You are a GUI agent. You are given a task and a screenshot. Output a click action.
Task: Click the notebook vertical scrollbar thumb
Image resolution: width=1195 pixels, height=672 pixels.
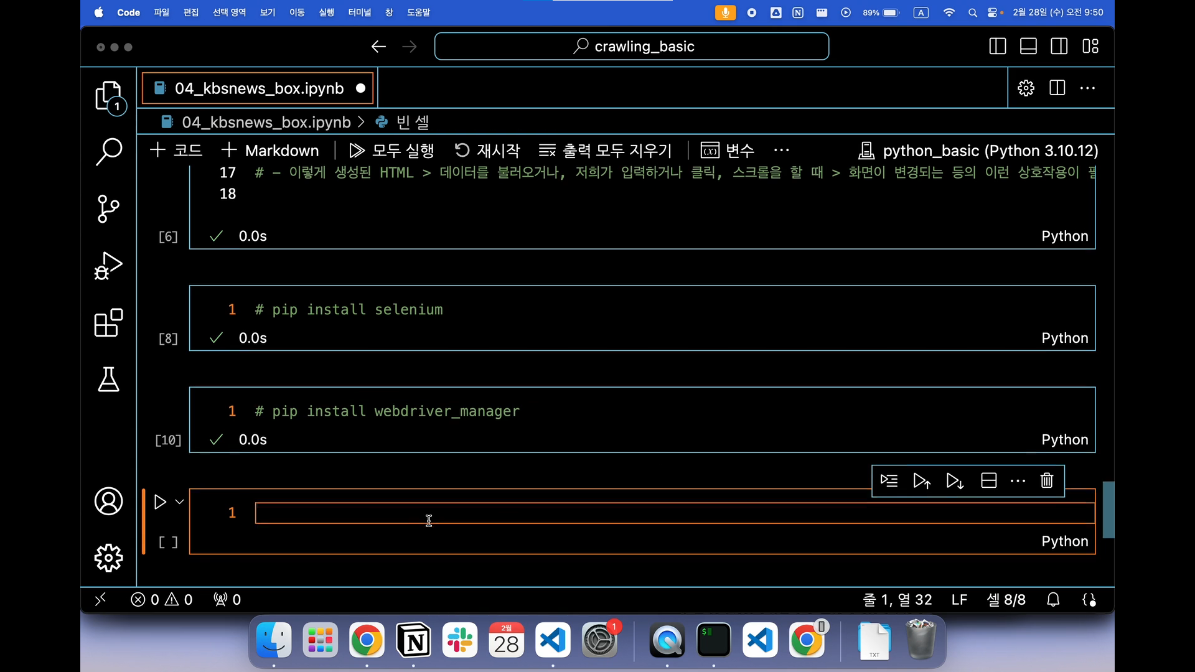pyautogui.click(x=1108, y=510)
